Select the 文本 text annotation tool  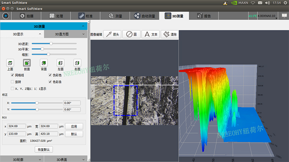[151, 34]
